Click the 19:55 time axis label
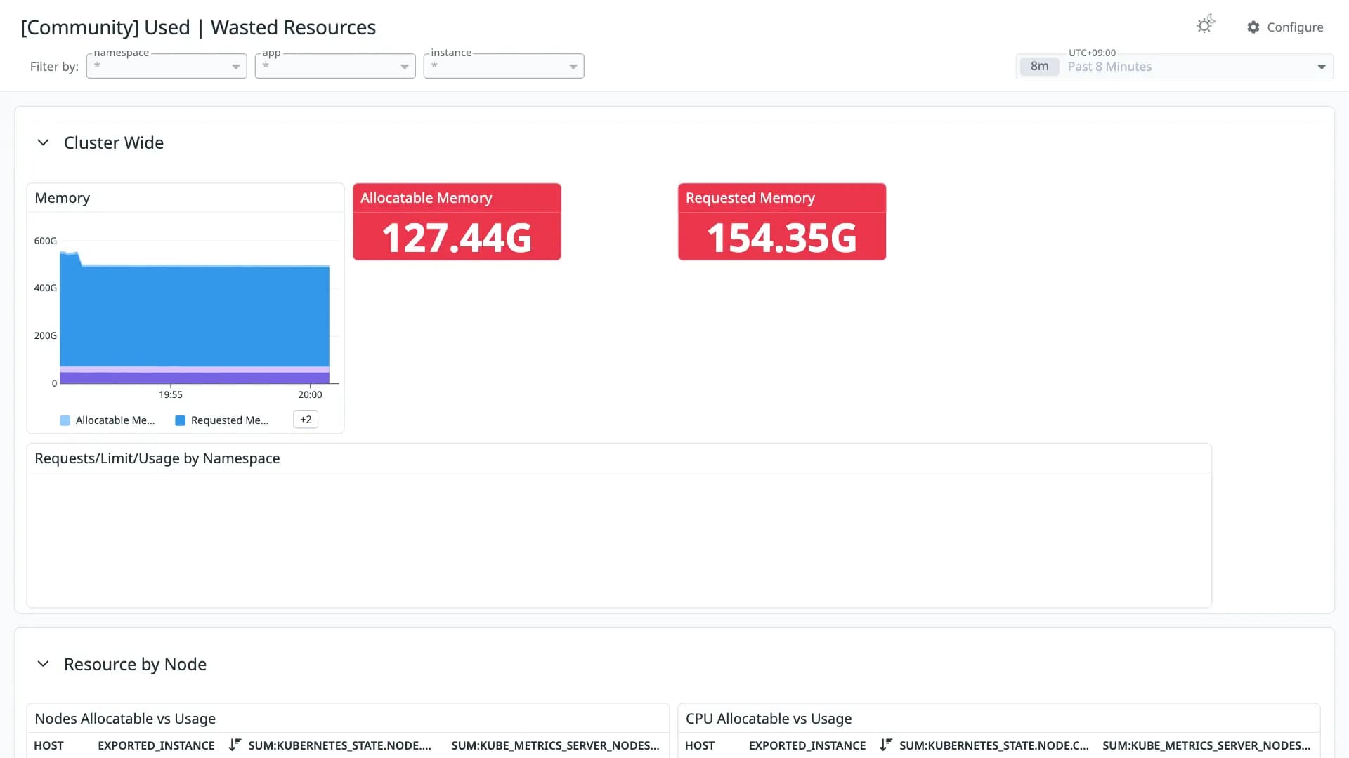The height and width of the screenshot is (758, 1349). [171, 394]
